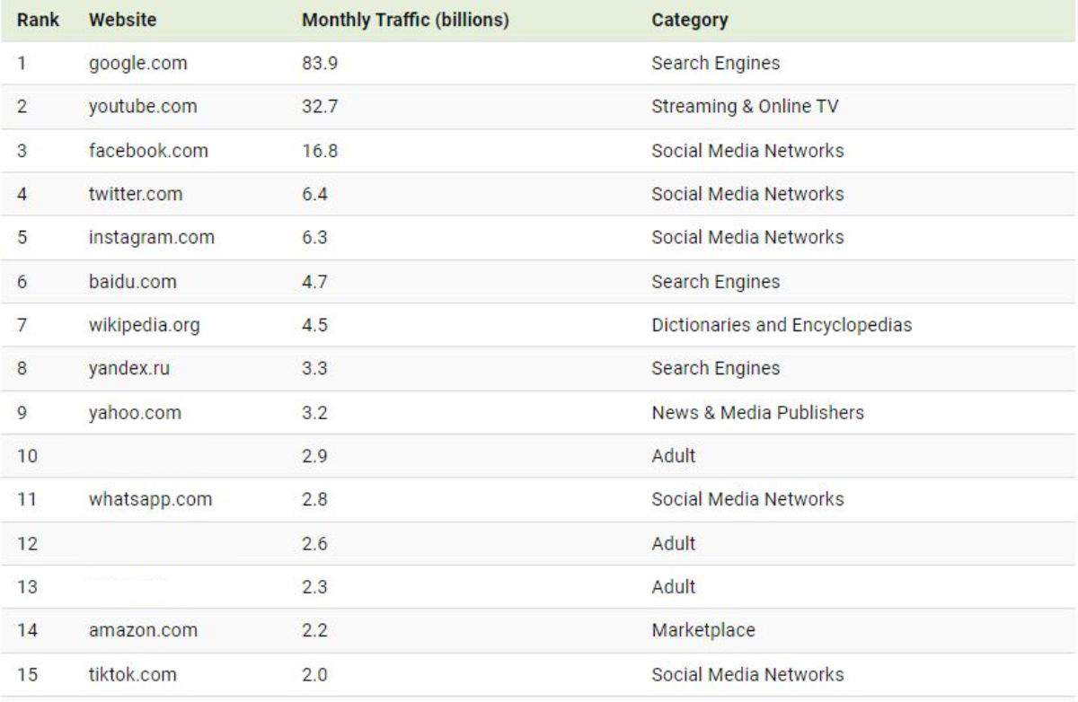Click the Website column header
This screenshot has height=702, width=1078.
[x=122, y=20]
